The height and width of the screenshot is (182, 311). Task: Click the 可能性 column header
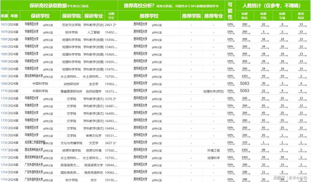point(230,10)
